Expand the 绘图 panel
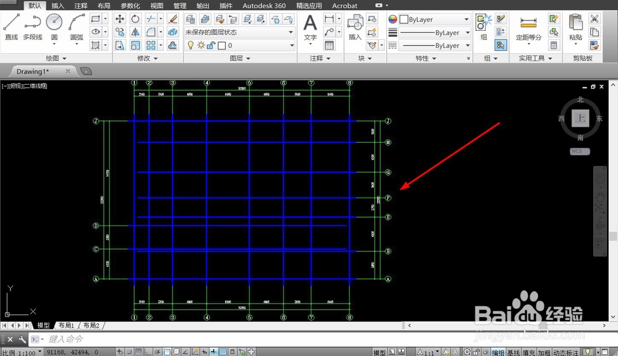This screenshot has height=356, width=618. click(x=56, y=58)
